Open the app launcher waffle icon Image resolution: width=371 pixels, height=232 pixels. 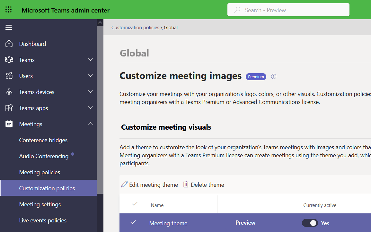point(9,10)
